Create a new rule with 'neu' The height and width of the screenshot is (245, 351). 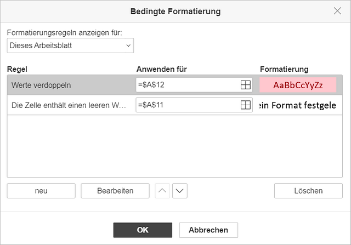click(41, 191)
